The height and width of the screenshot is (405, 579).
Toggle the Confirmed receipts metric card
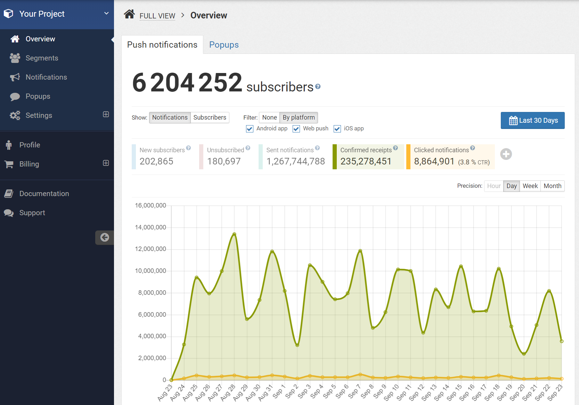coord(368,157)
